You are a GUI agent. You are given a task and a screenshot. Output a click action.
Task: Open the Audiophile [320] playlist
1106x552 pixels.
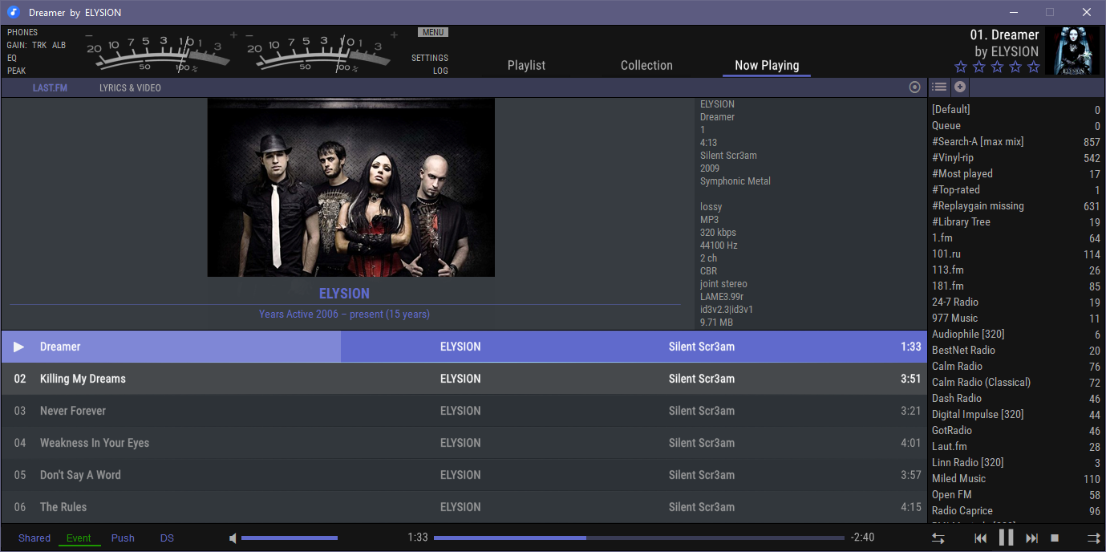1016,335
